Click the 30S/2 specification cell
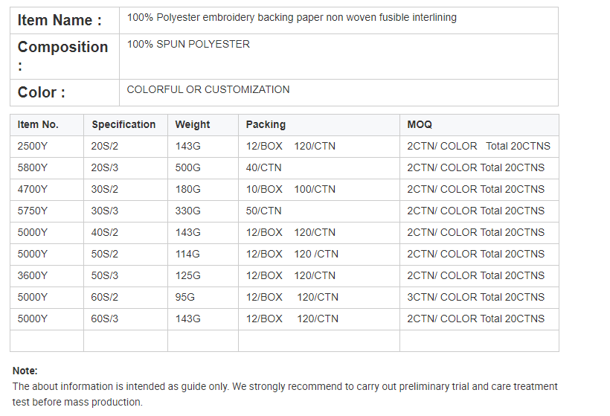Viewport: 610px width, 416px height. pos(105,189)
